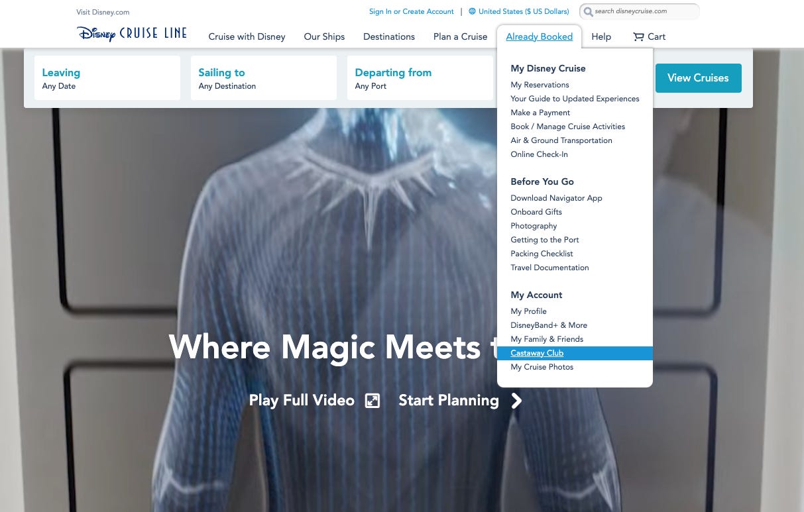Open the Cruise with Disney menu
The width and height of the screenshot is (804, 512).
click(247, 36)
